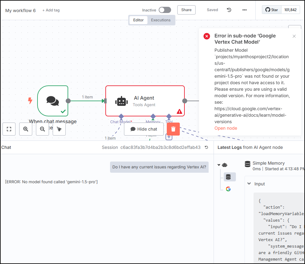Delete with the red trash button

(x=173, y=129)
